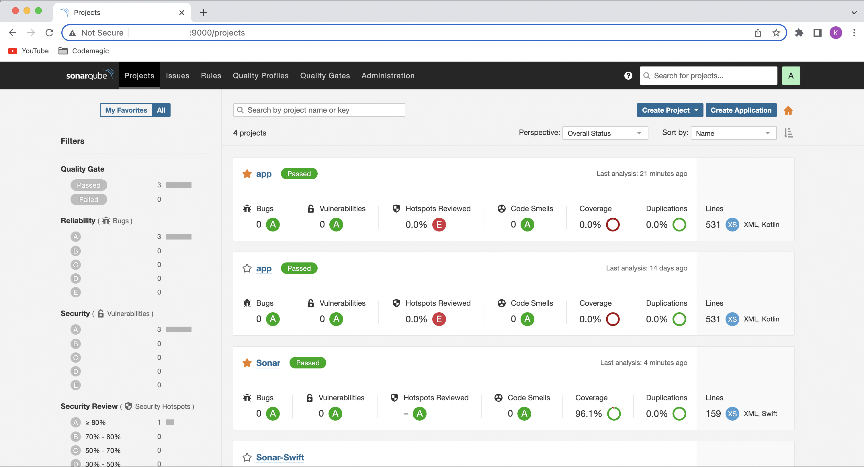Go to Quality Gates menu

coord(325,75)
